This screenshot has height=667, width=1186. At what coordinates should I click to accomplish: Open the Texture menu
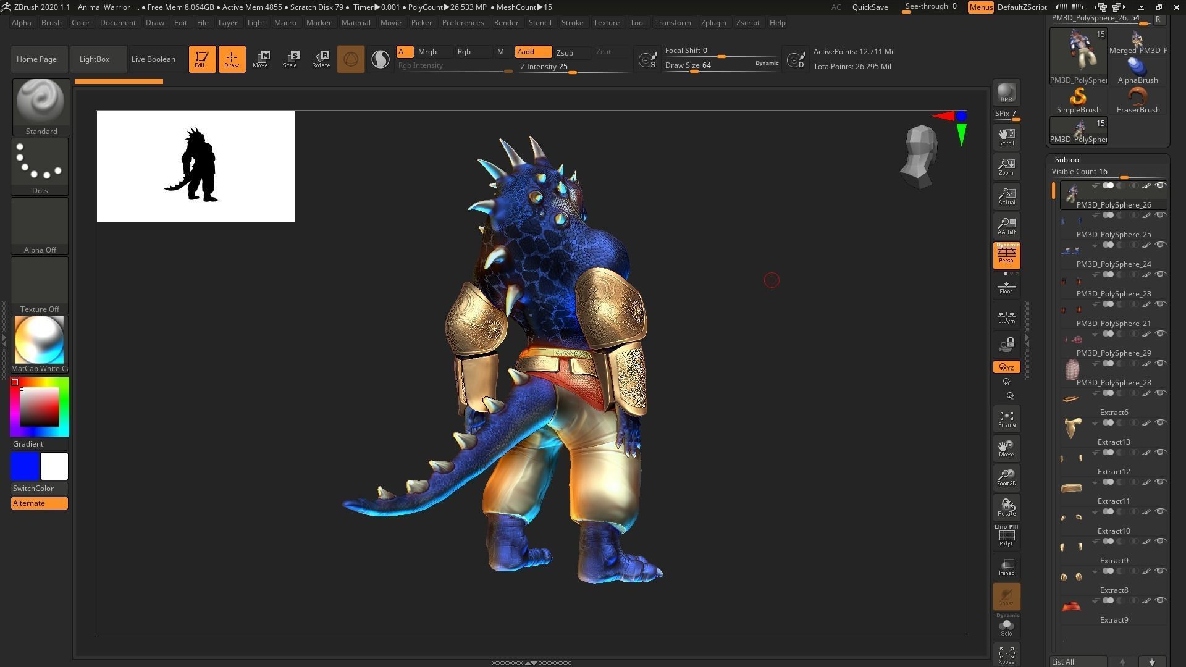point(606,23)
